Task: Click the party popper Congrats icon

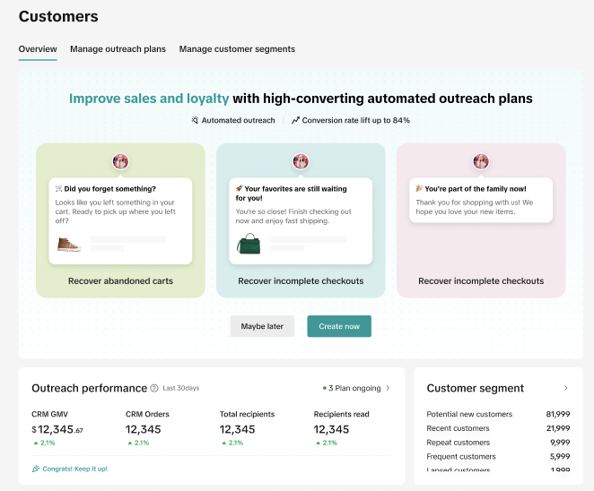Action: click(36, 469)
